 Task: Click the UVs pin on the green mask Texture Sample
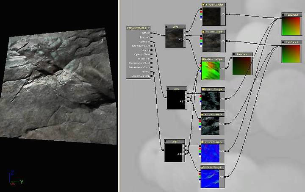click(x=226, y=68)
